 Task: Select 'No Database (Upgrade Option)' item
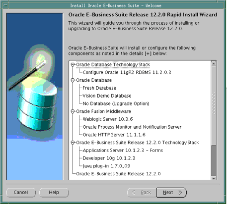click(x=116, y=103)
